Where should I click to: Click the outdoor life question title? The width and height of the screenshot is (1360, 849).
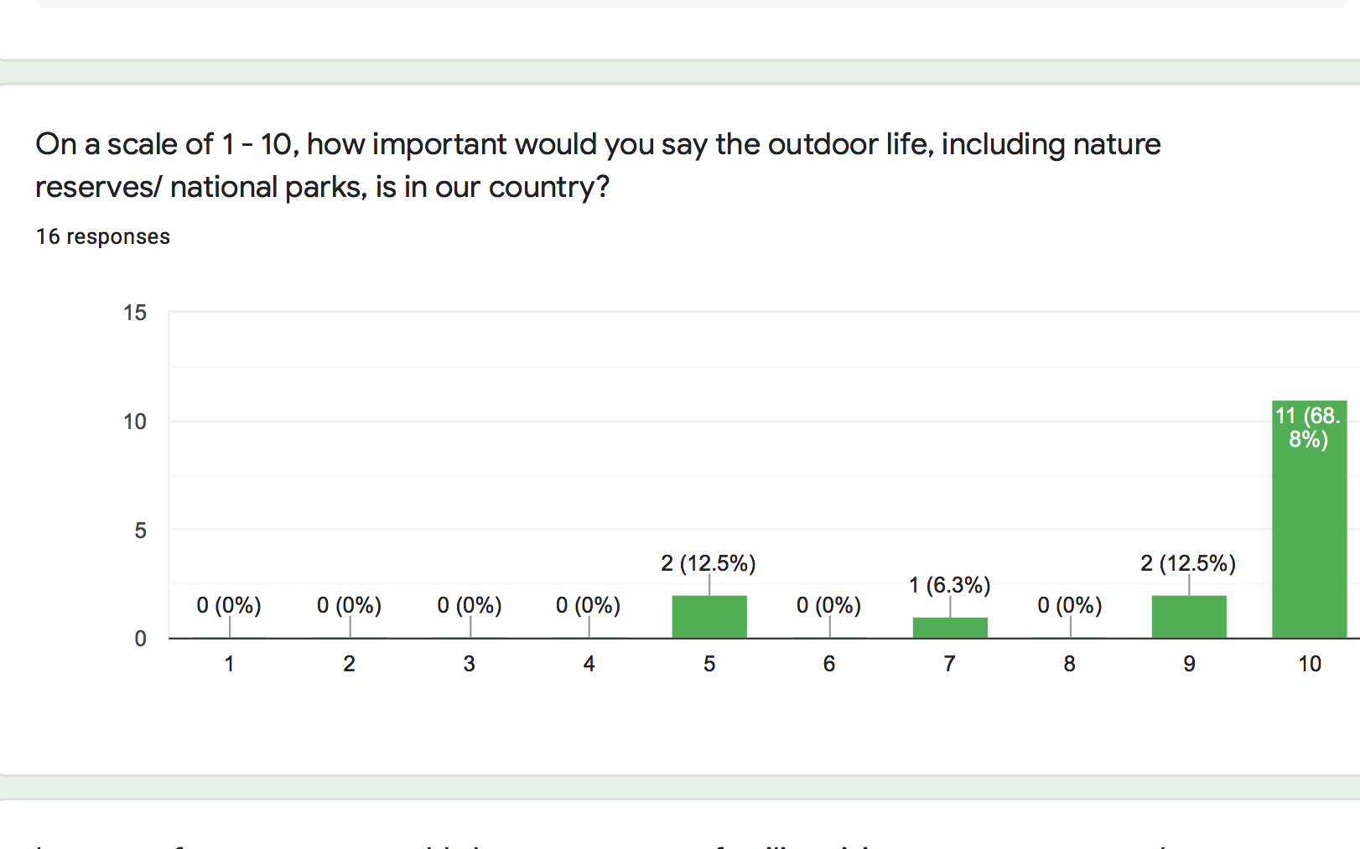coord(597,165)
